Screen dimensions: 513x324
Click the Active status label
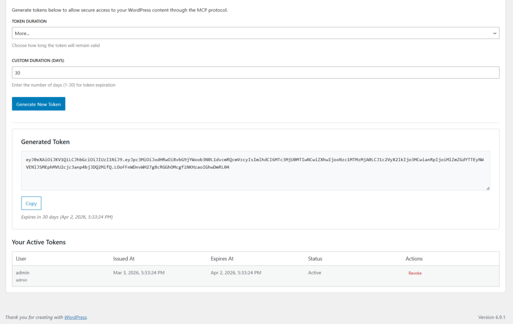click(314, 272)
